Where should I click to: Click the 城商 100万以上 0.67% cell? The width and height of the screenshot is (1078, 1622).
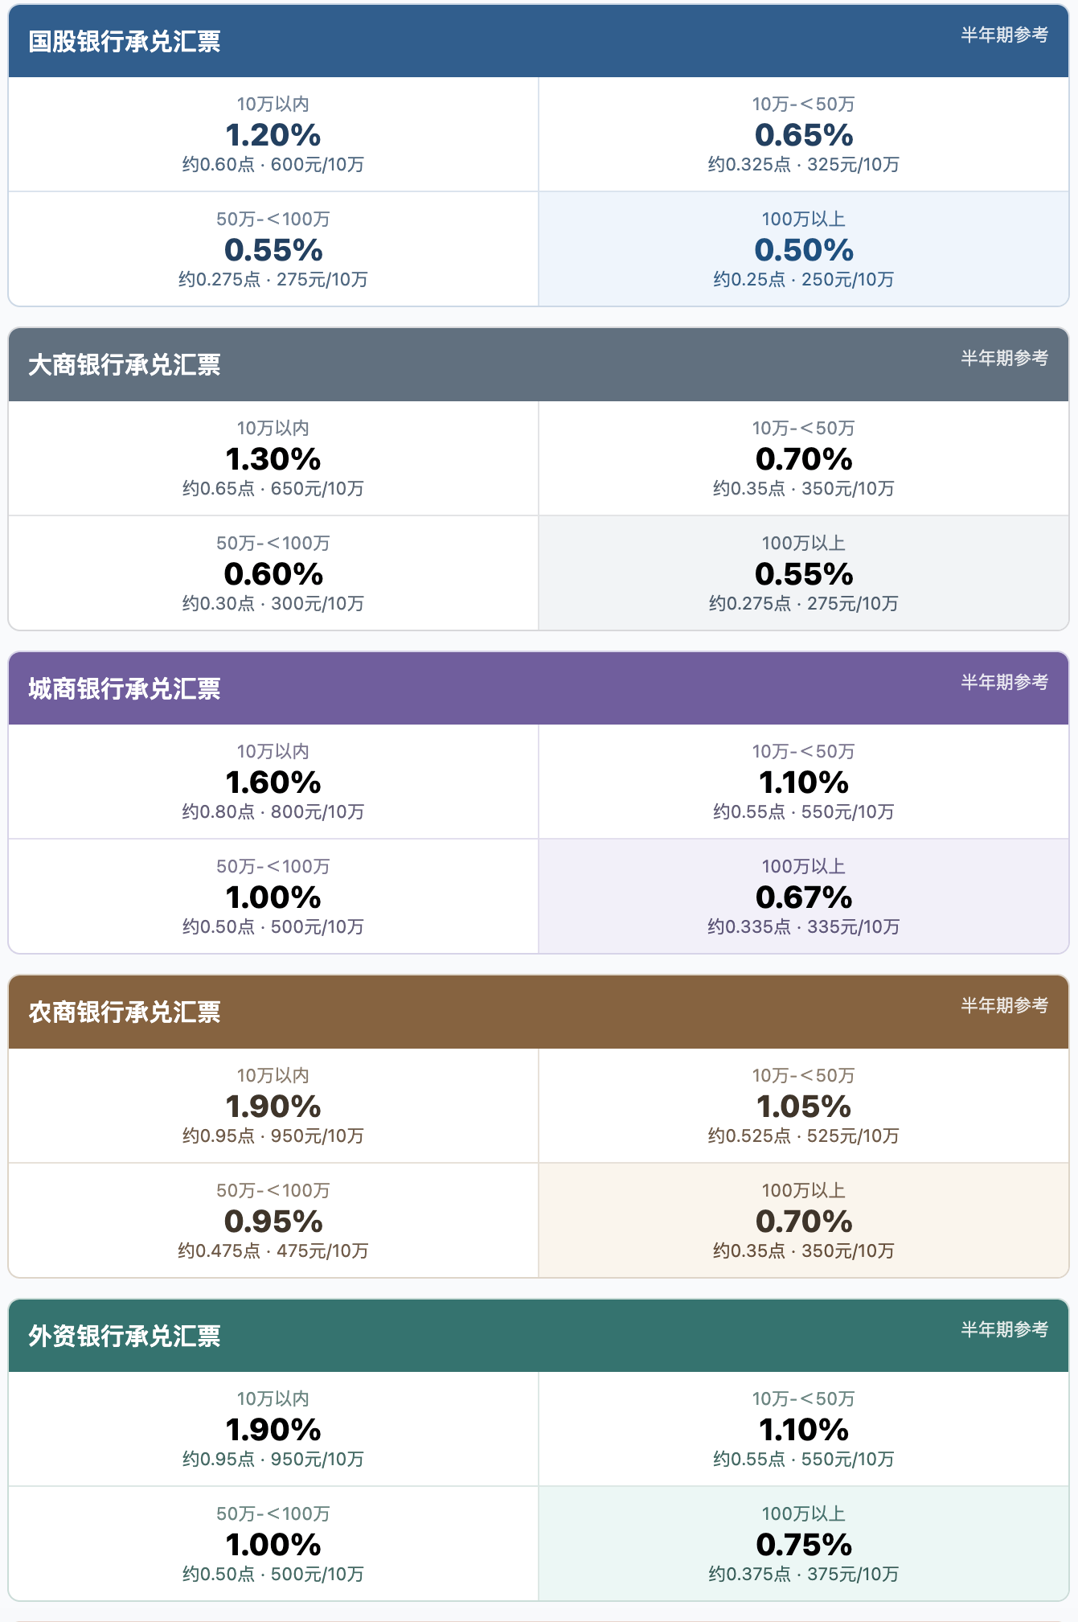[804, 897]
